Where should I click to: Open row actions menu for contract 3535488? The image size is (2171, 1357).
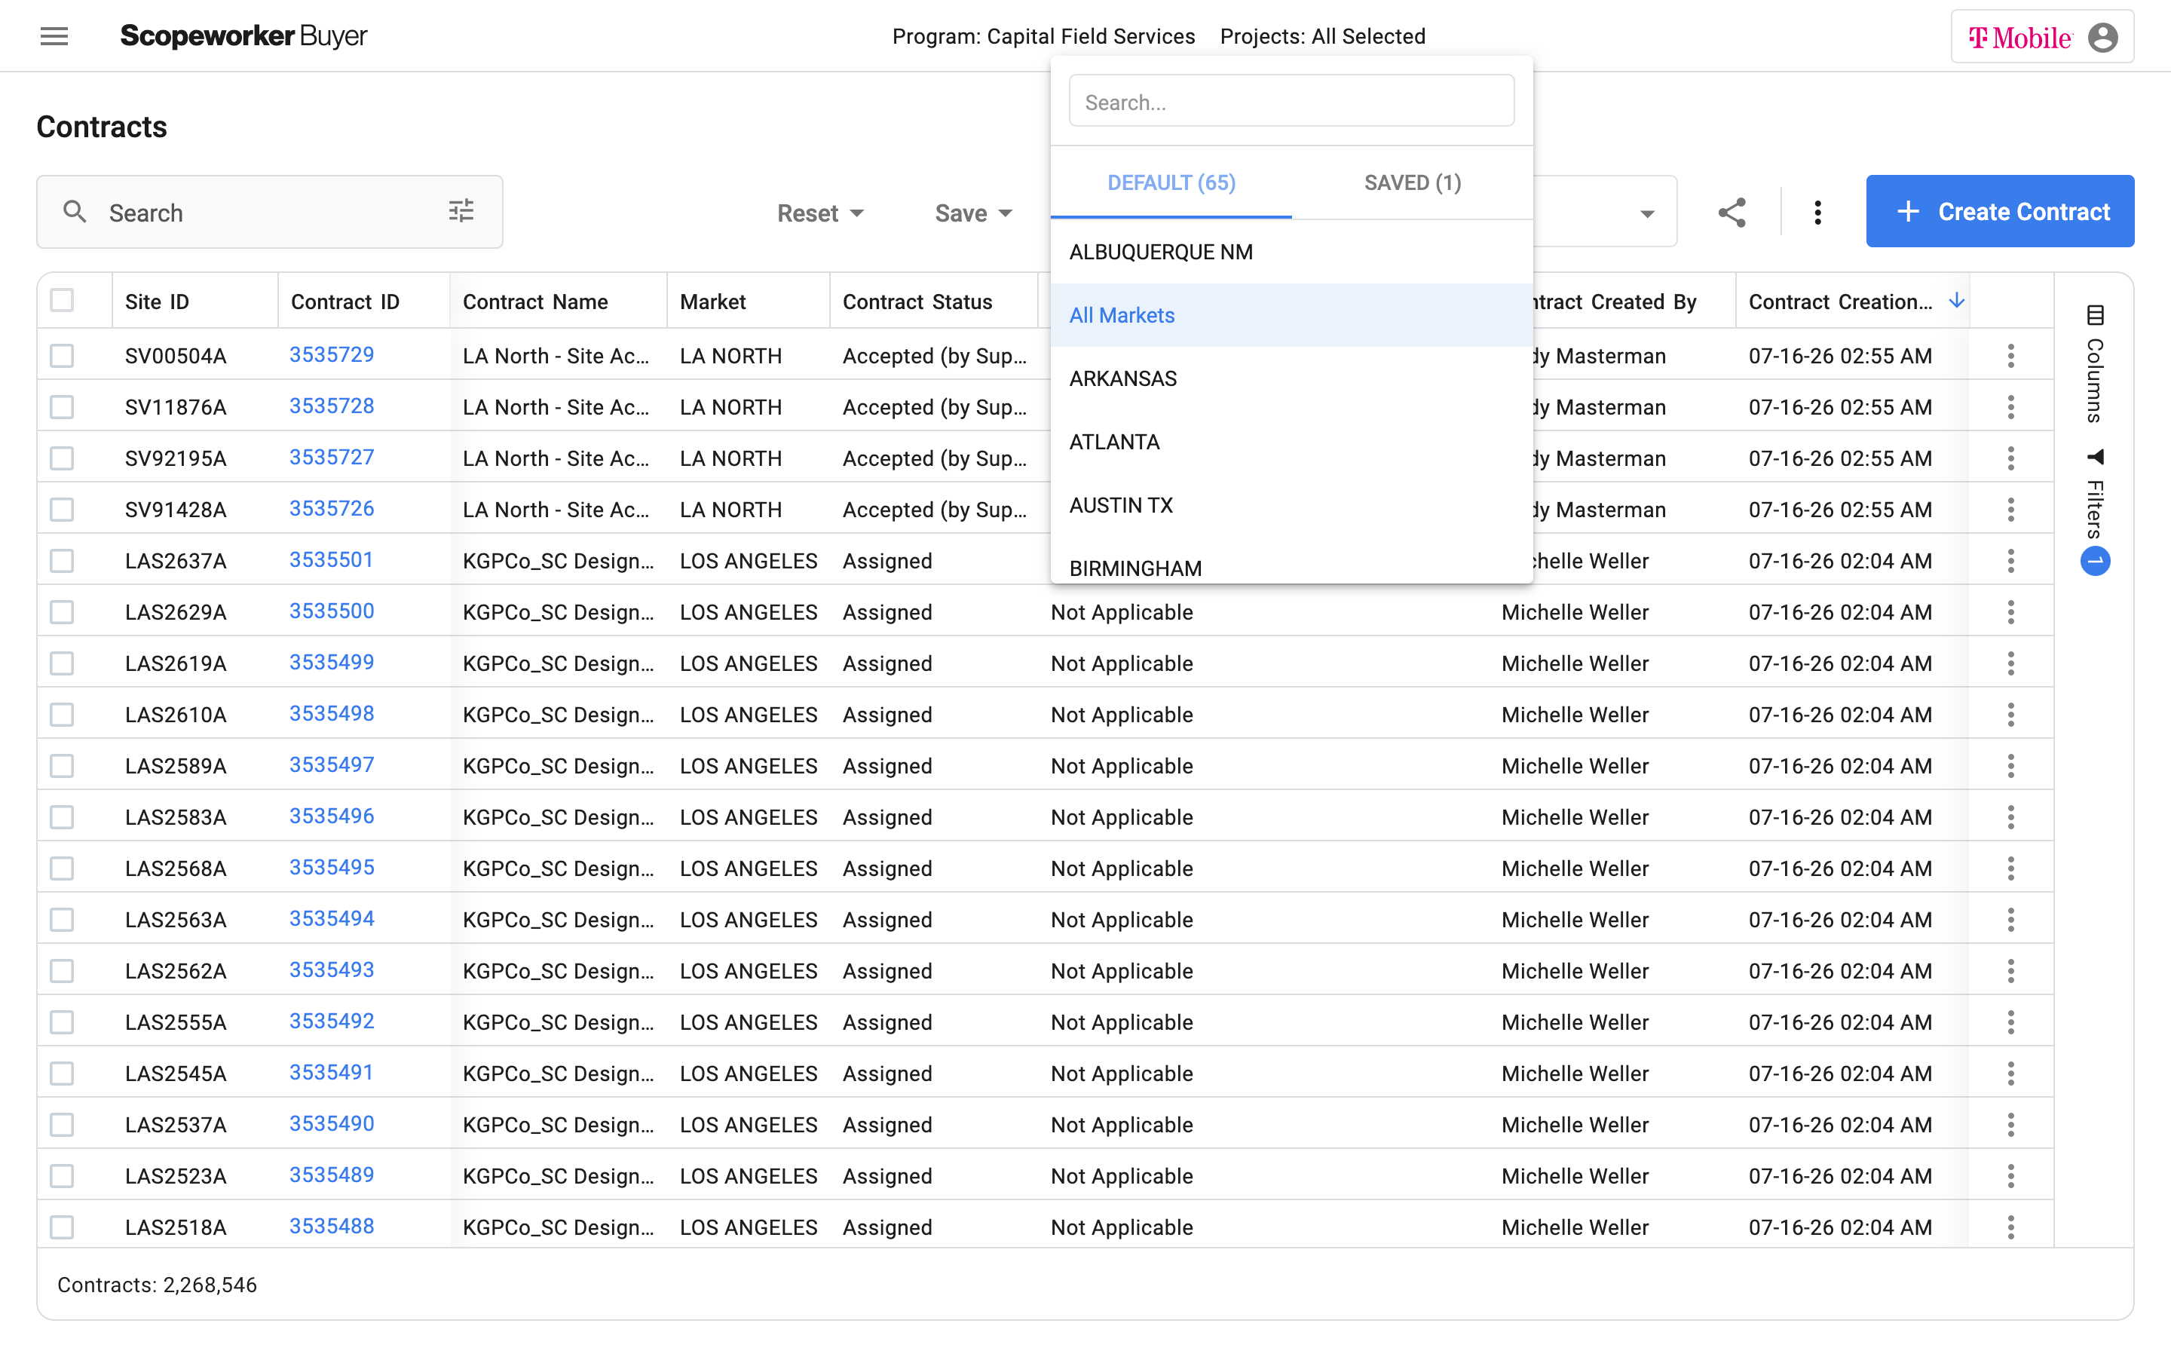[2010, 1227]
